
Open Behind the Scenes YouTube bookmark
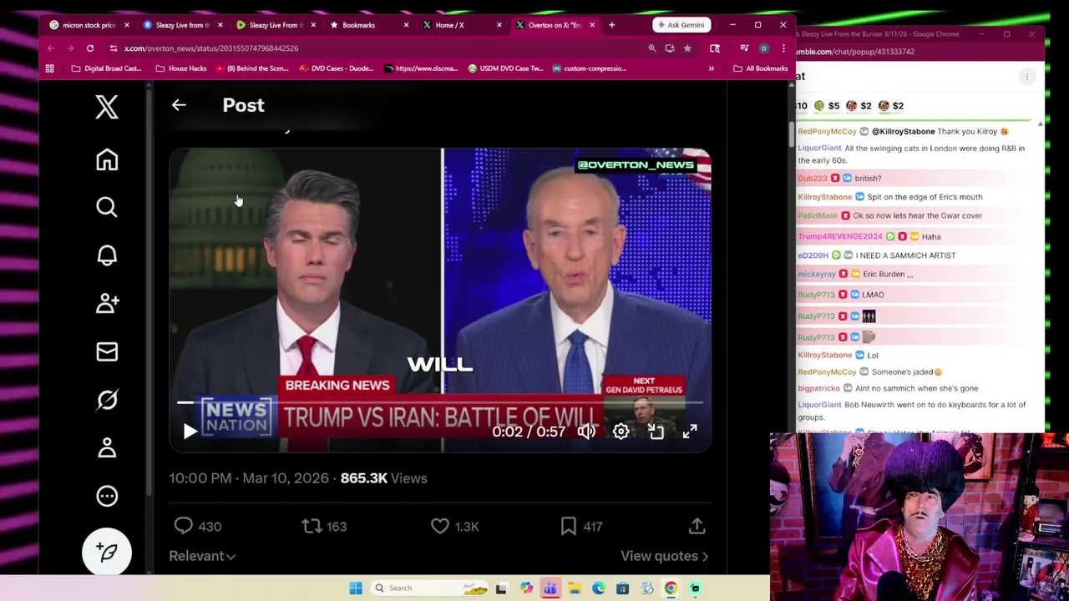point(251,68)
